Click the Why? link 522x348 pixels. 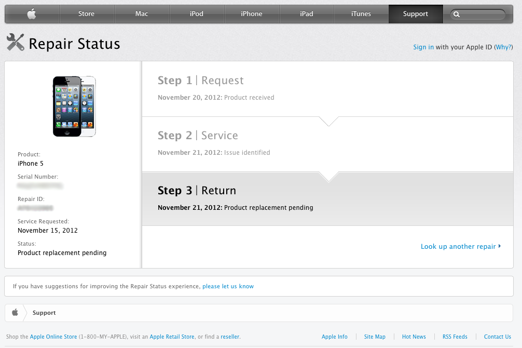tap(503, 47)
